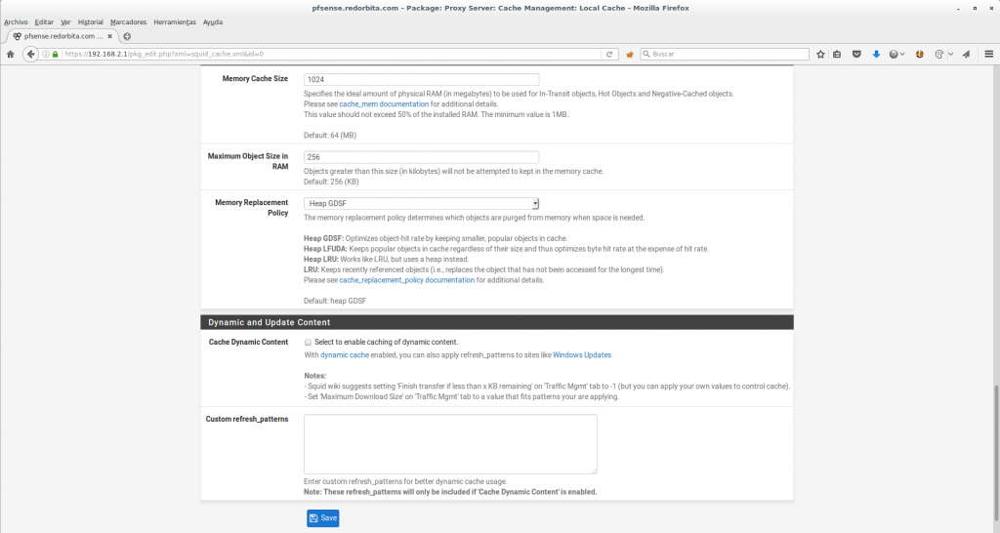Open the Historial menu
1000x533 pixels.
click(90, 21)
